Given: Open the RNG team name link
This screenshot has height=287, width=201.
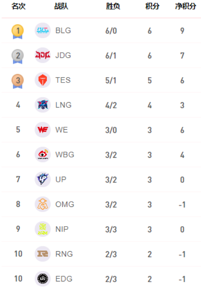Looking at the screenshot, I should (64, 254).
